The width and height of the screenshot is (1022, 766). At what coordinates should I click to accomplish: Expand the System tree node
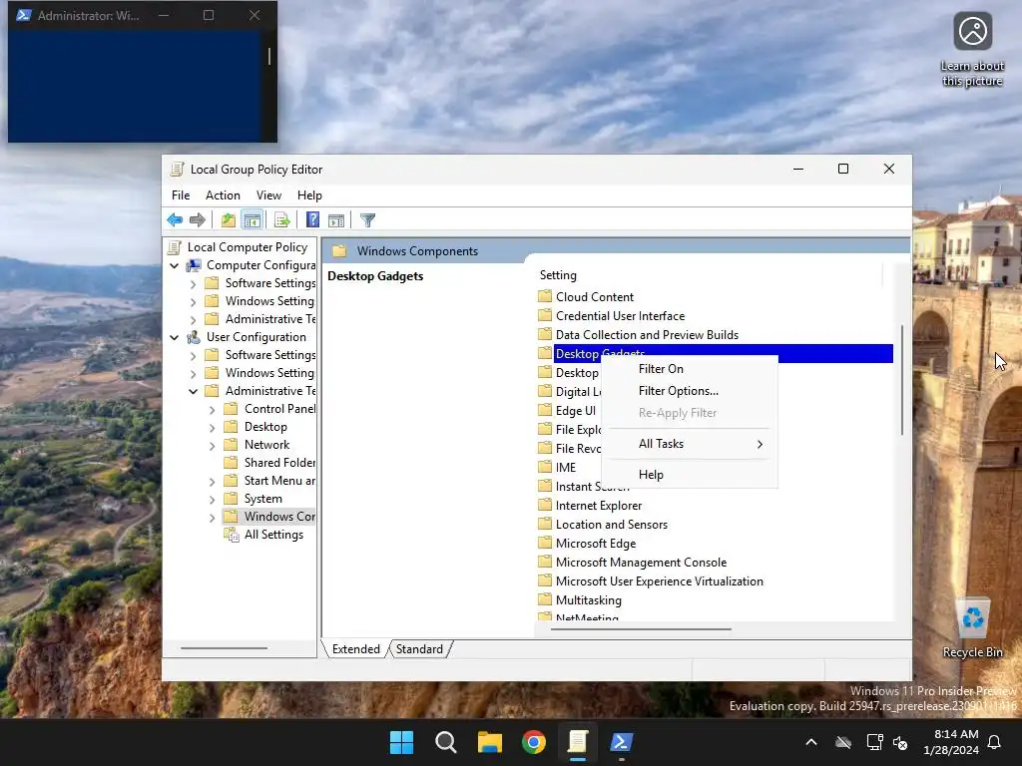pyautogui.click(x=212, y=500)
